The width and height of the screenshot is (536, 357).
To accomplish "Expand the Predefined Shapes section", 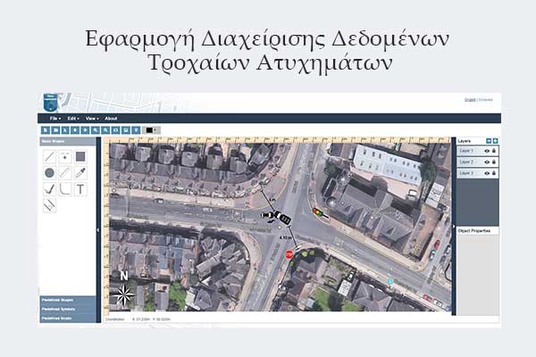I will coord(68,300).
